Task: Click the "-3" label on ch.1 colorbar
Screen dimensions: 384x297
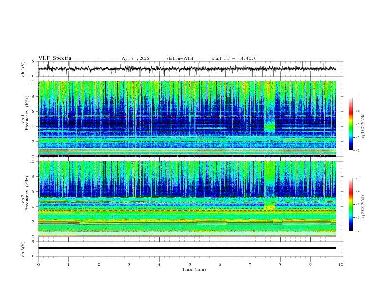Action: [x=357, y=98]
